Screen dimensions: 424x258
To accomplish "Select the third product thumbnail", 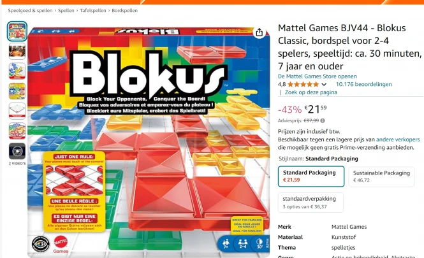I will click(17, 71).
